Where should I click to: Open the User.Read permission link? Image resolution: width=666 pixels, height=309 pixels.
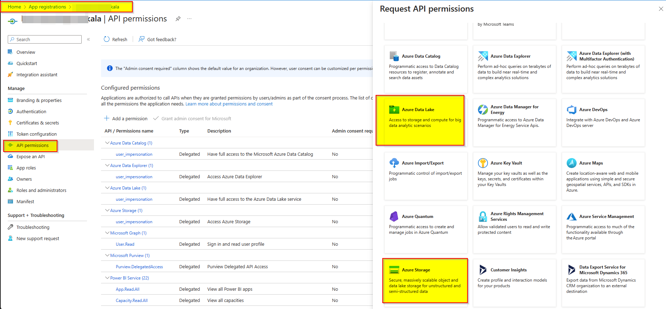(125, 244)
